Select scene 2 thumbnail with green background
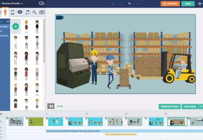Image resolution: width=203 pixels, height=140 pixels. click(x=36, y=122)
